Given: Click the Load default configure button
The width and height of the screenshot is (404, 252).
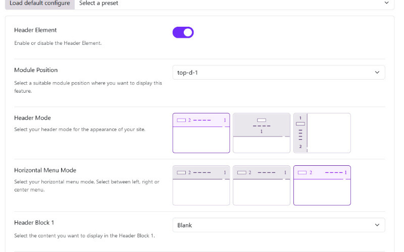Looking at the screenshot, I should 40,4.
